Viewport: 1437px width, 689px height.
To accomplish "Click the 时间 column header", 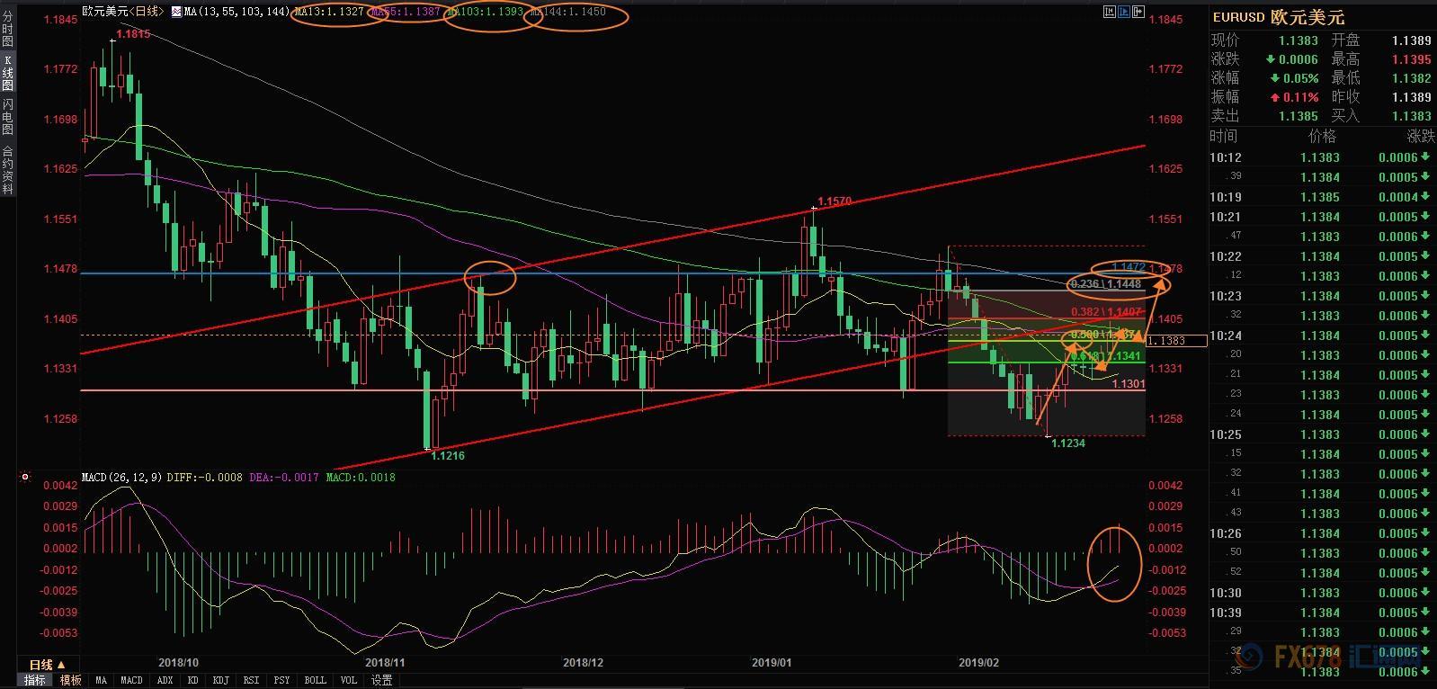I will [x=1224, y=136].
